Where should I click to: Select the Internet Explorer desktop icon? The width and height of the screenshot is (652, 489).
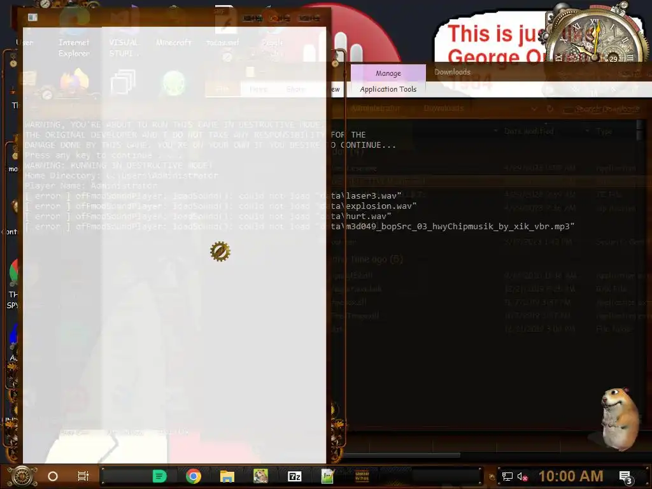[x=74, y=32]
